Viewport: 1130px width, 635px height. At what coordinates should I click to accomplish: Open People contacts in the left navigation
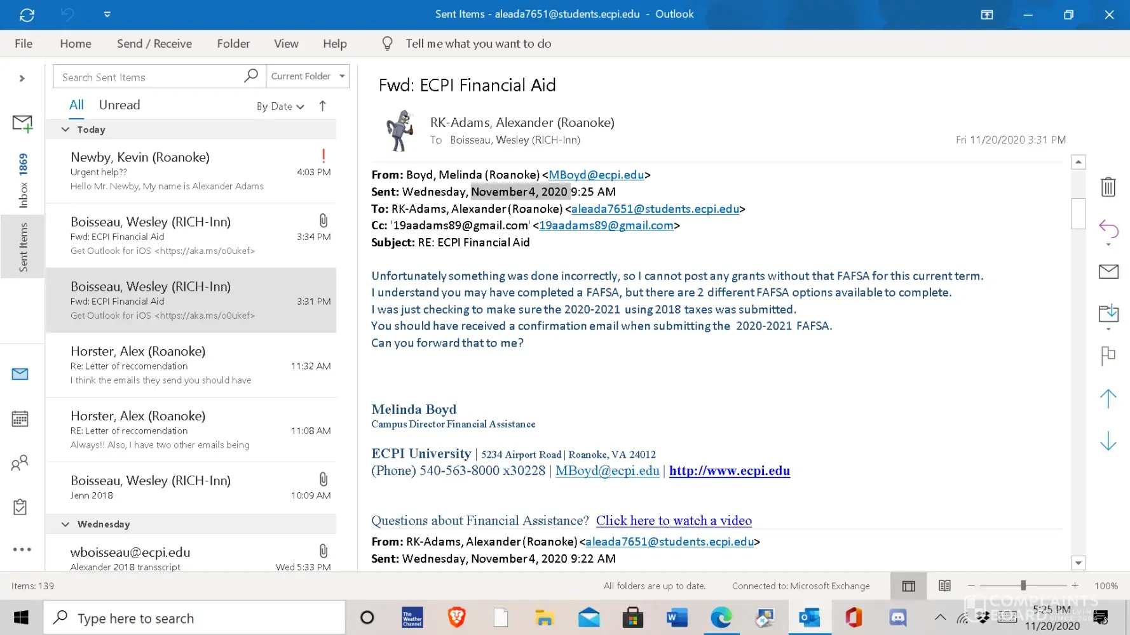20,463
